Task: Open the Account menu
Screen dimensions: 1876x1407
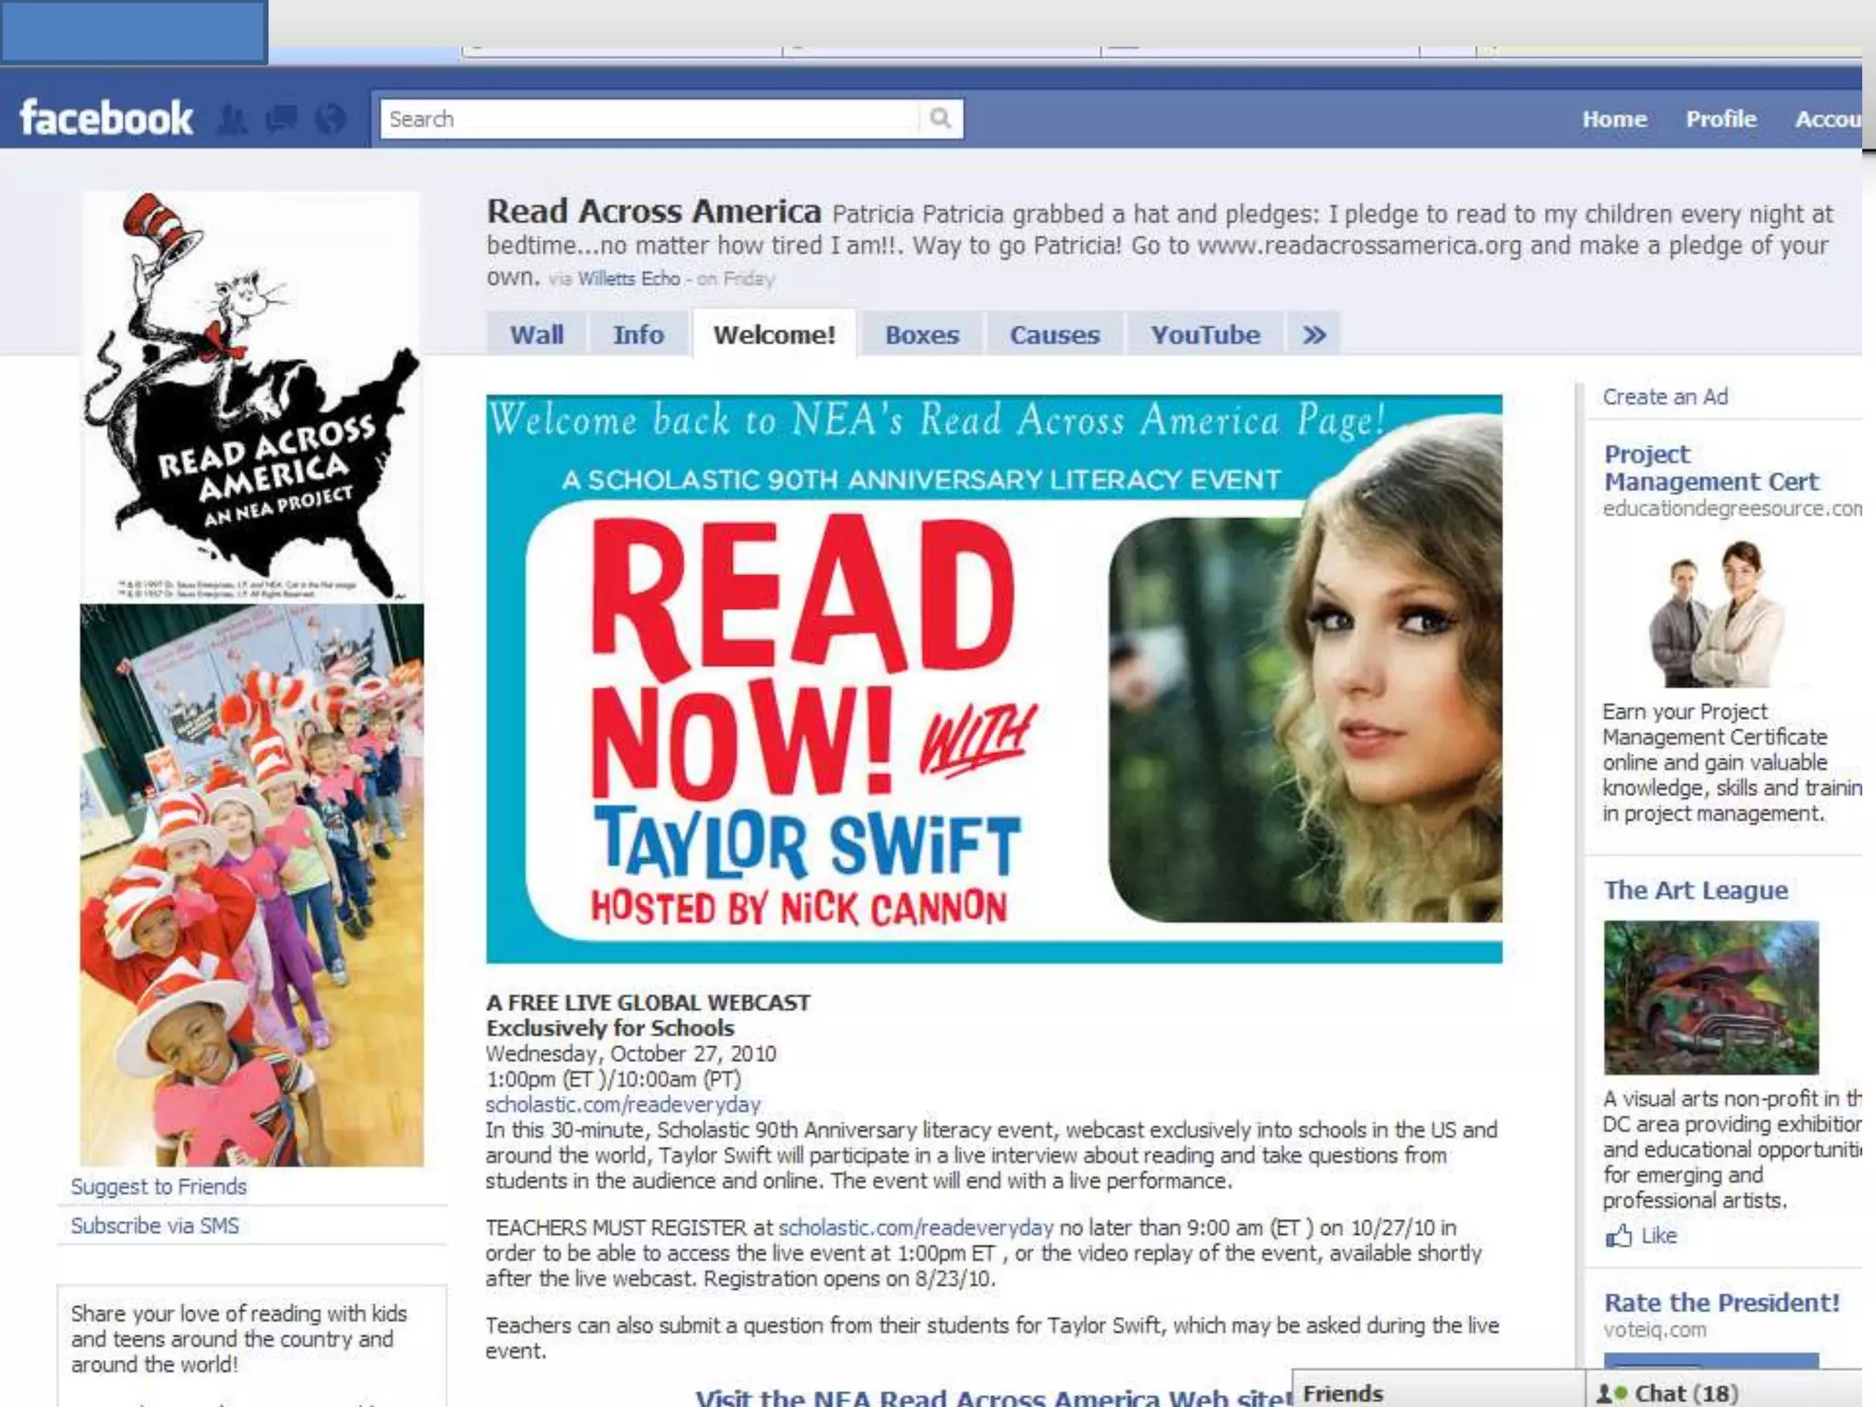Action: [x=1827, y=119]
